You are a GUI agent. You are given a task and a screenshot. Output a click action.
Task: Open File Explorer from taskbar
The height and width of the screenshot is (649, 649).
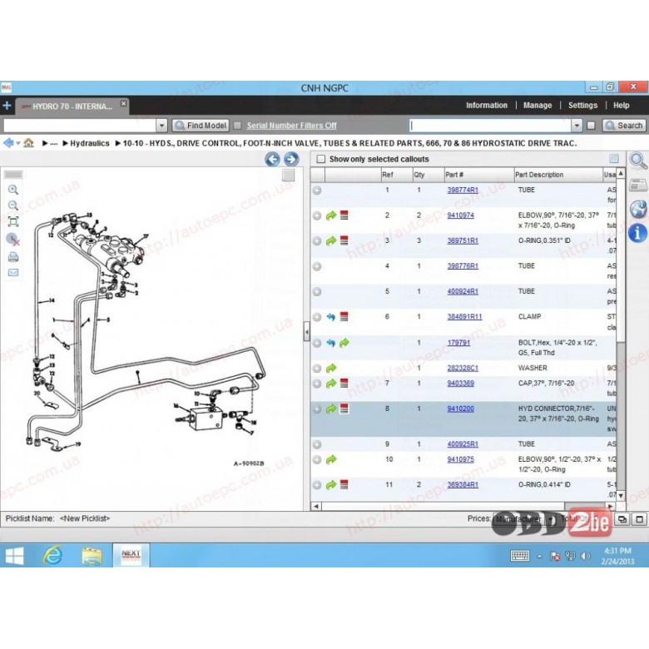92,556
